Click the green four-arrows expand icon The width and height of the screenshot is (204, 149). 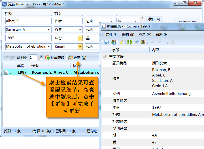point(130,42)
